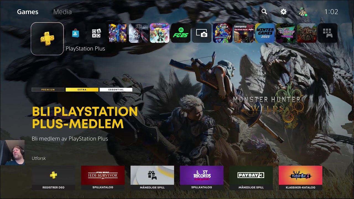The width and height of the screenshot is (354, 199).
Task: Open the Registrer deg card
Action: [x=53, y=178]
